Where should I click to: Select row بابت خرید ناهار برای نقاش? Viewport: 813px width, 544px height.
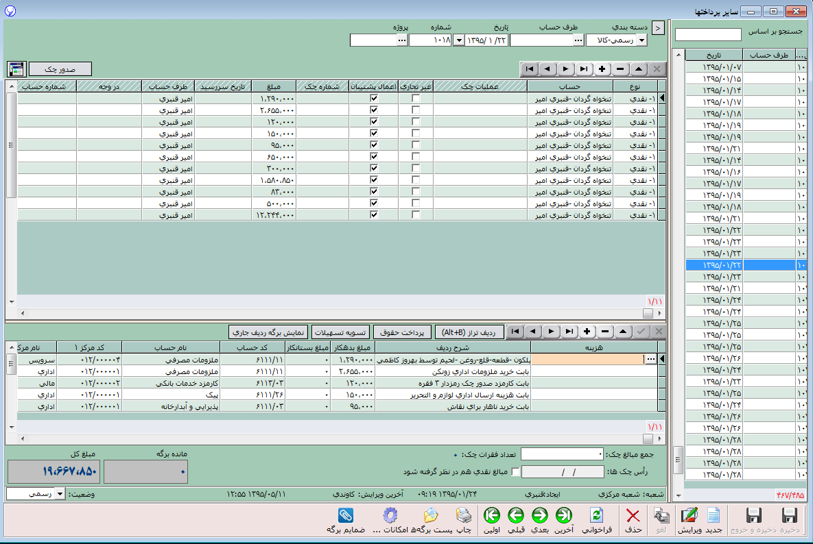coord(338,406)
